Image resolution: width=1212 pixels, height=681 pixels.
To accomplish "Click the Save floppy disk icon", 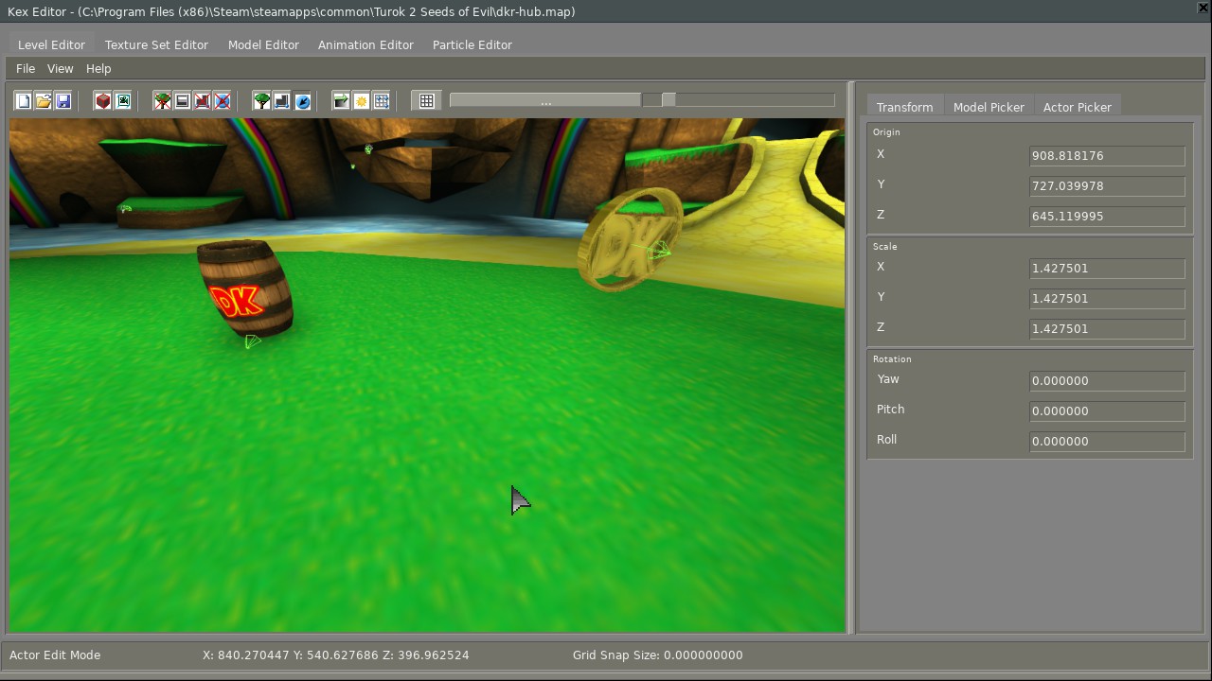I will click(63, 101).
